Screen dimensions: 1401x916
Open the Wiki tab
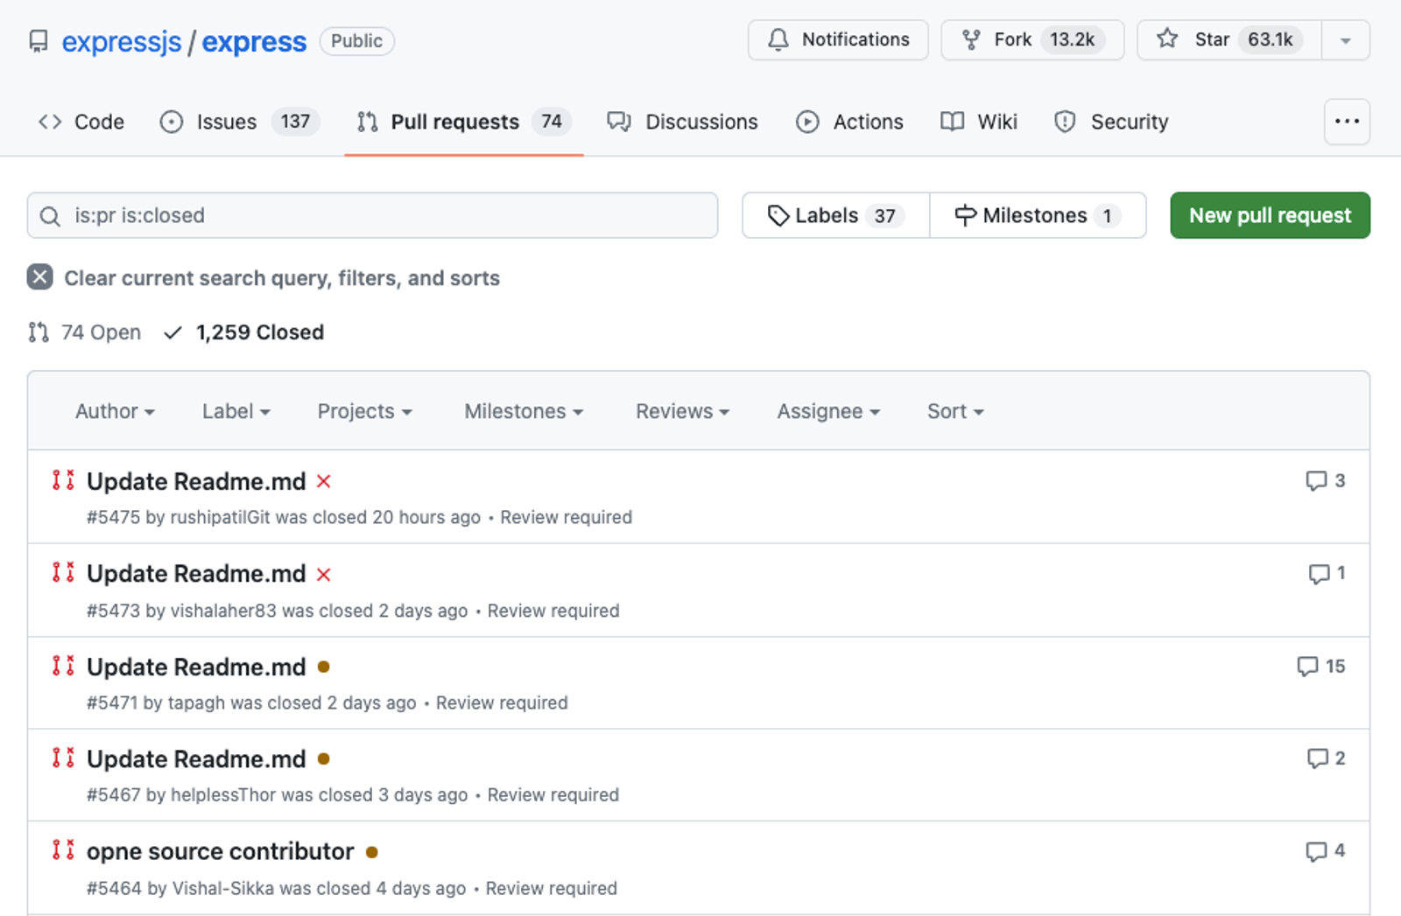point(979,122)
